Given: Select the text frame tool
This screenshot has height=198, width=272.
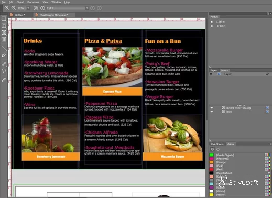Looking at the screenshot, I should pyautogui.click(x=4, y=26).
